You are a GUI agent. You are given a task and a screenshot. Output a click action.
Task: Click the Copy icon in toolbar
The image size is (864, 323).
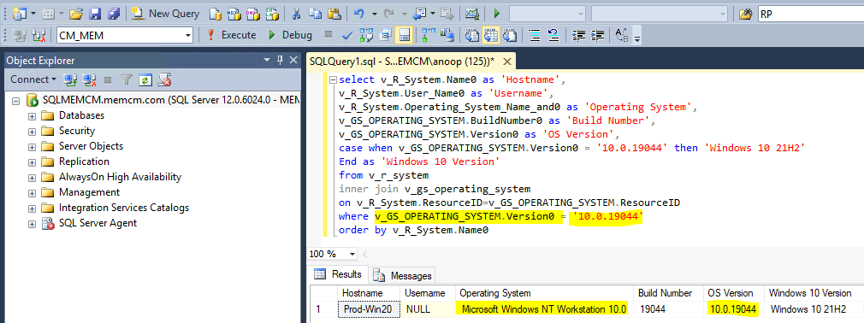pyautogui.click(x=315, y=14)
